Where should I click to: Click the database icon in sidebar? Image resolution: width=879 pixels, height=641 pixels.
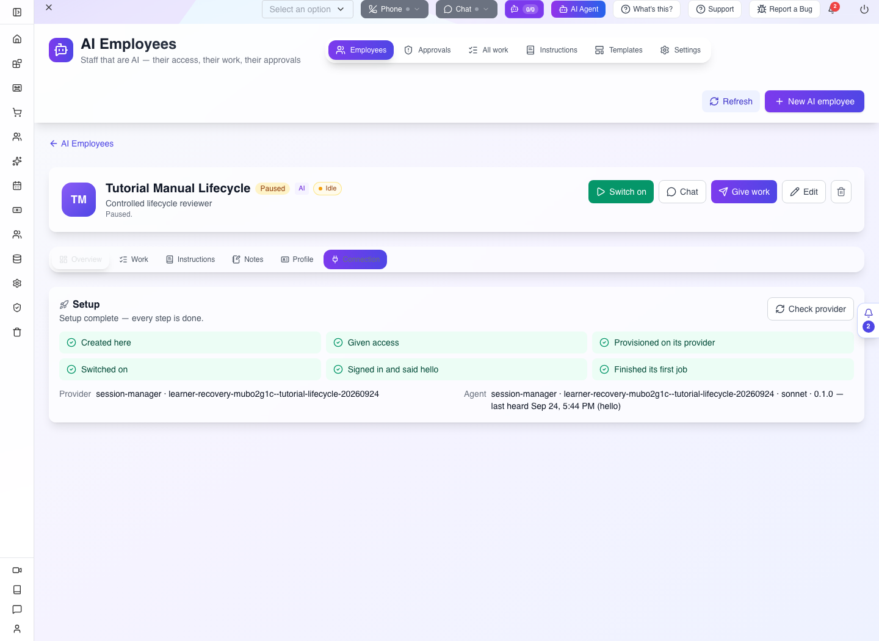click(17, 259)
